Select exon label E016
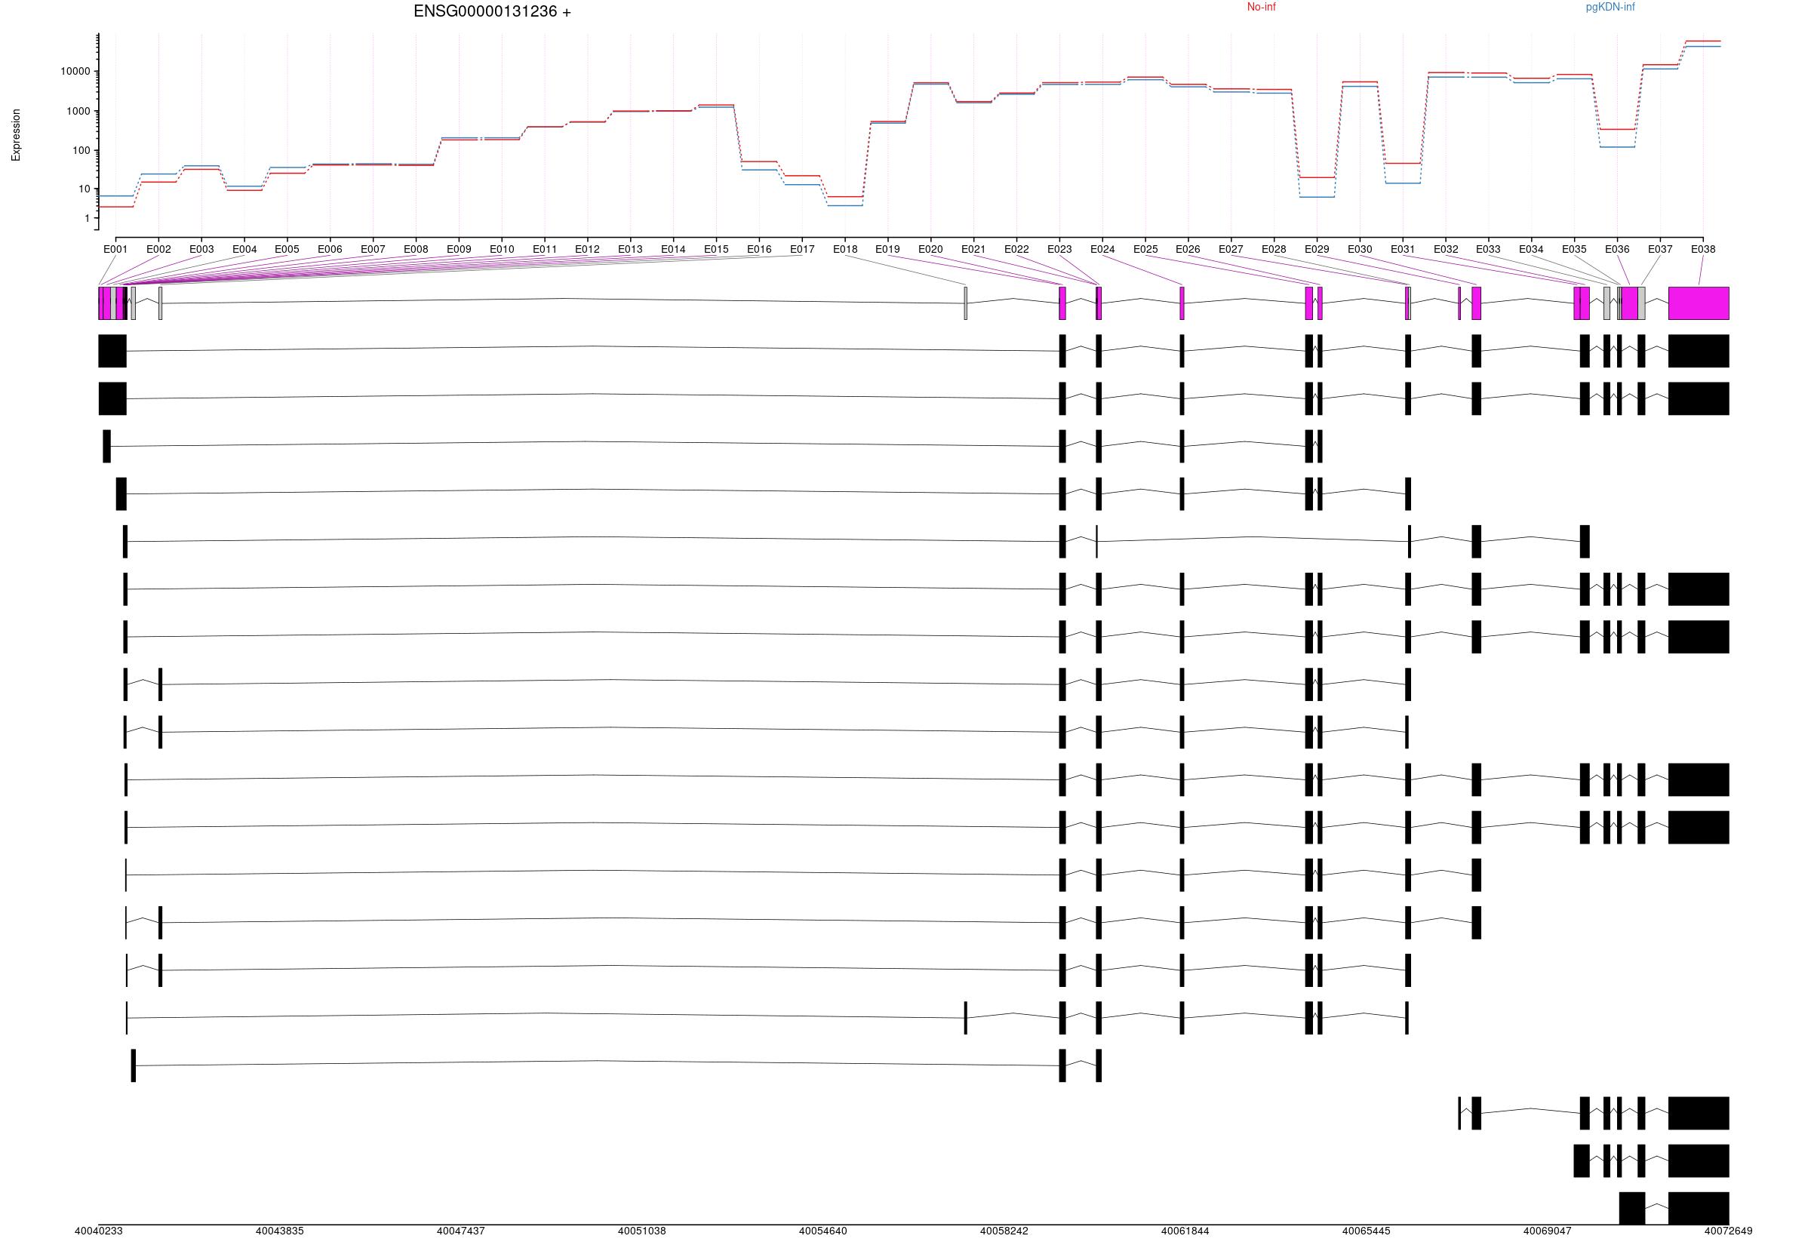Screen dimensions: 1811x1245 coord(759,250)
